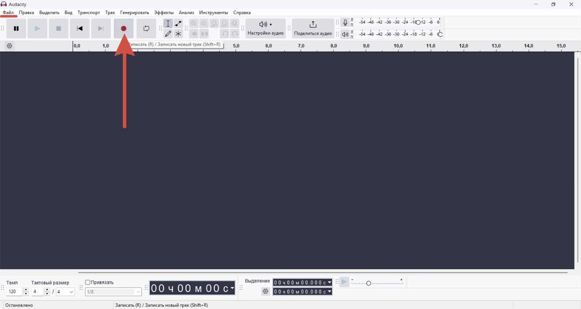Screen dimensions: 581x309
Task: Start recording with the red Record button
Action: (124, 29)
